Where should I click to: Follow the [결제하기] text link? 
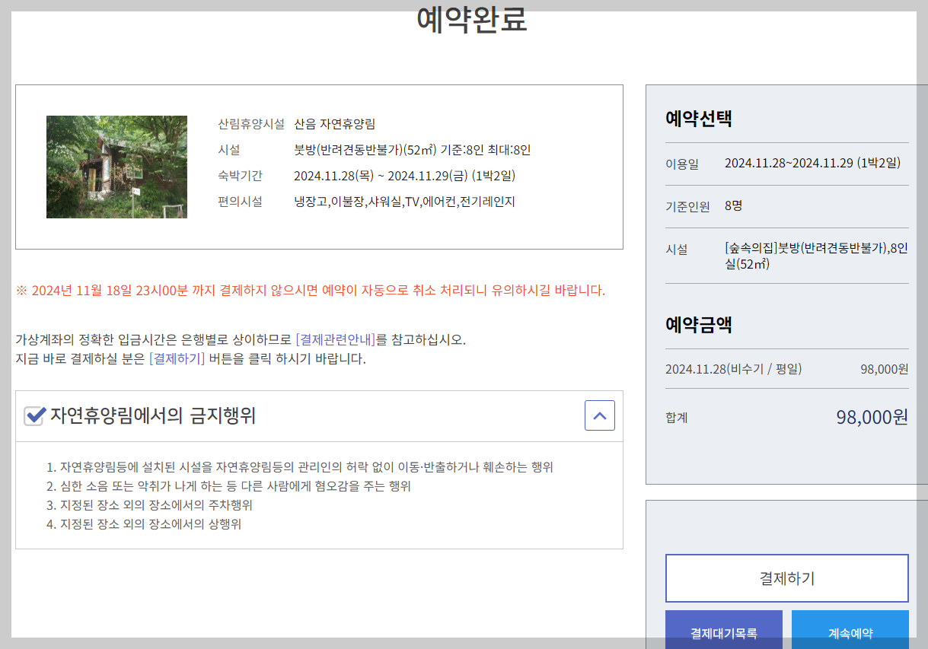point(177,359)
